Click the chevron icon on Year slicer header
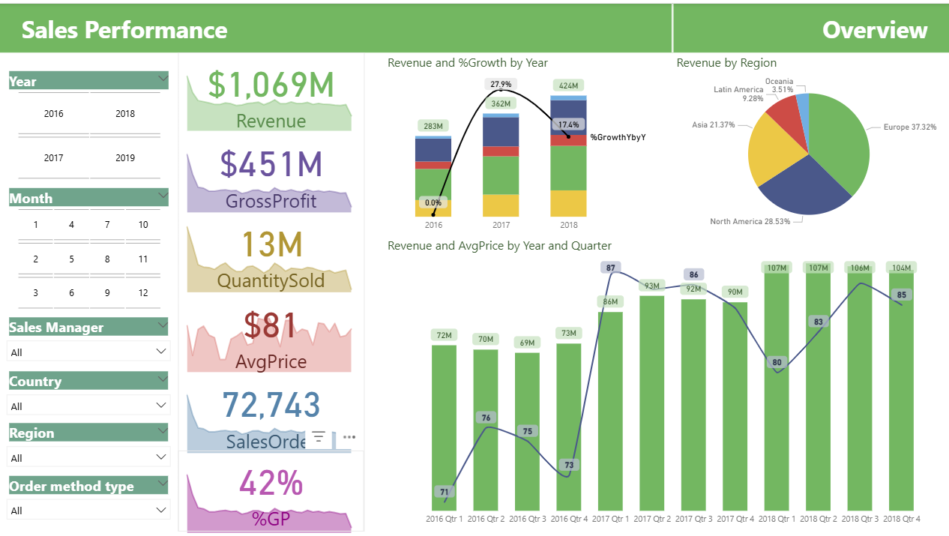Screen dimensions: 949x536 click(x=163, y=77)
